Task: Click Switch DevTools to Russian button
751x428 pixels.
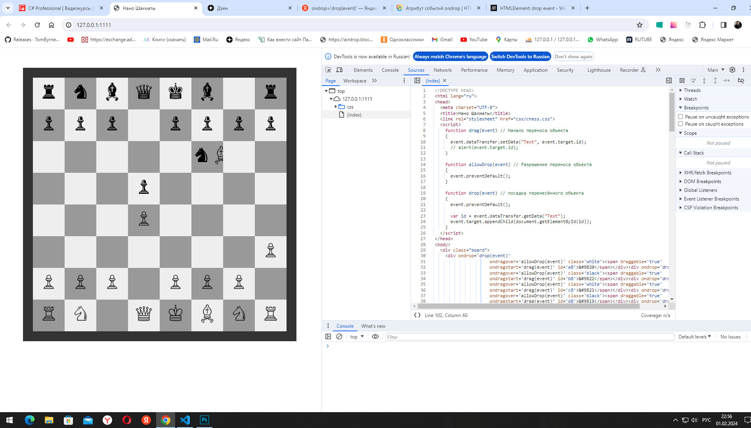Action: (x=520, y=56)
